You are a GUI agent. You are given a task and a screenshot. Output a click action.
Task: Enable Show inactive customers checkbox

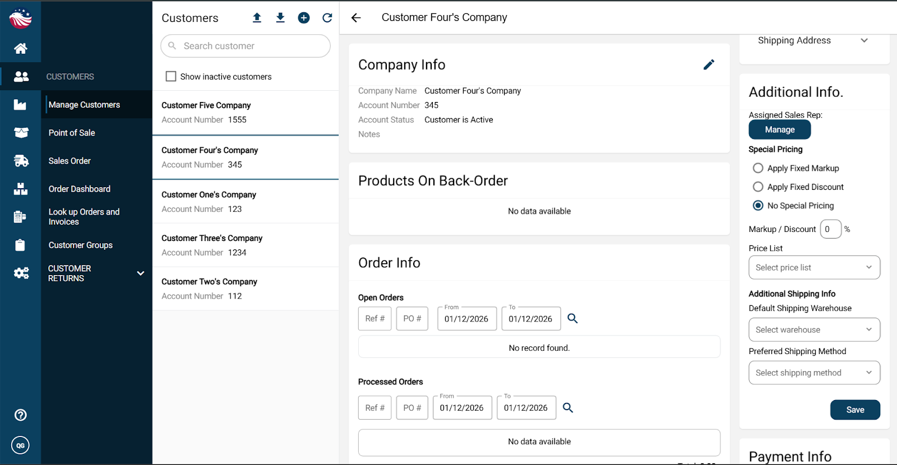(171, 77)
